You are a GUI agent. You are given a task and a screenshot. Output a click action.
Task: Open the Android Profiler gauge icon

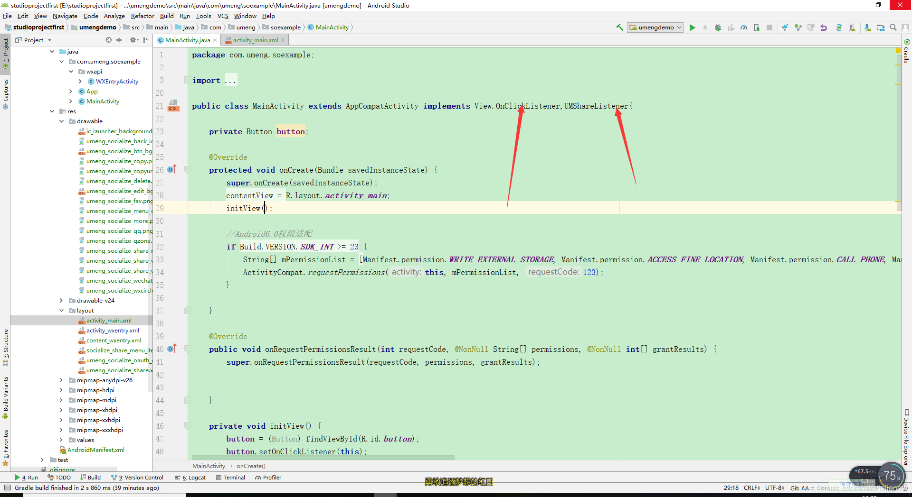744,28
